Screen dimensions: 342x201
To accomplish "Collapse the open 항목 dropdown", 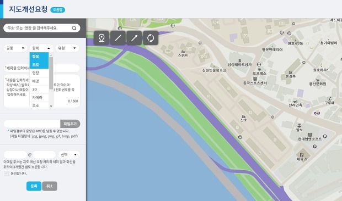I will tap(41, 48).
